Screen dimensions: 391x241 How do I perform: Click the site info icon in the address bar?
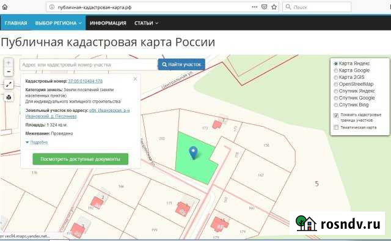coord(52,7)
